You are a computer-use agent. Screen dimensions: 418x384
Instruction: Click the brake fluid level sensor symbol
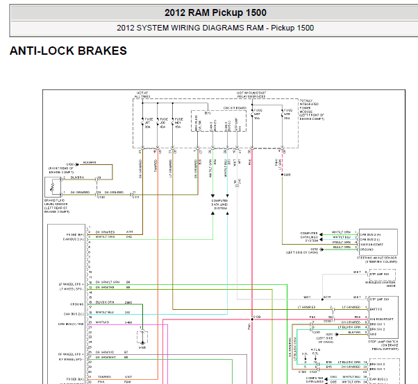(53, 187)
